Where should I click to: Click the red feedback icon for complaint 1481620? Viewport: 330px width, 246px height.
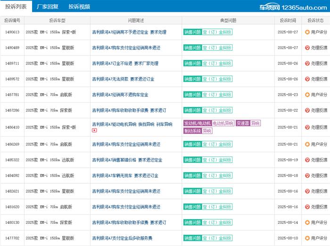click(307, 207)
